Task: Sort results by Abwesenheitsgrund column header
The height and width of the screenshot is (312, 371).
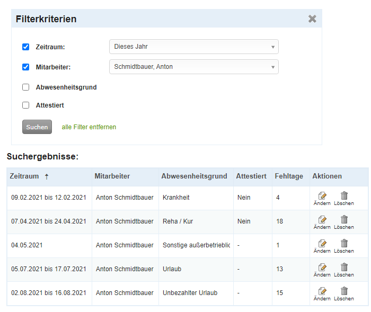Action: 194,176
